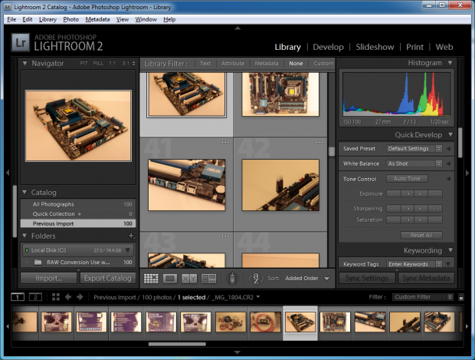This screenshot has height=360, width=475.
Task: Click the Auto Tone button
Action: click(x=407, y=179)
